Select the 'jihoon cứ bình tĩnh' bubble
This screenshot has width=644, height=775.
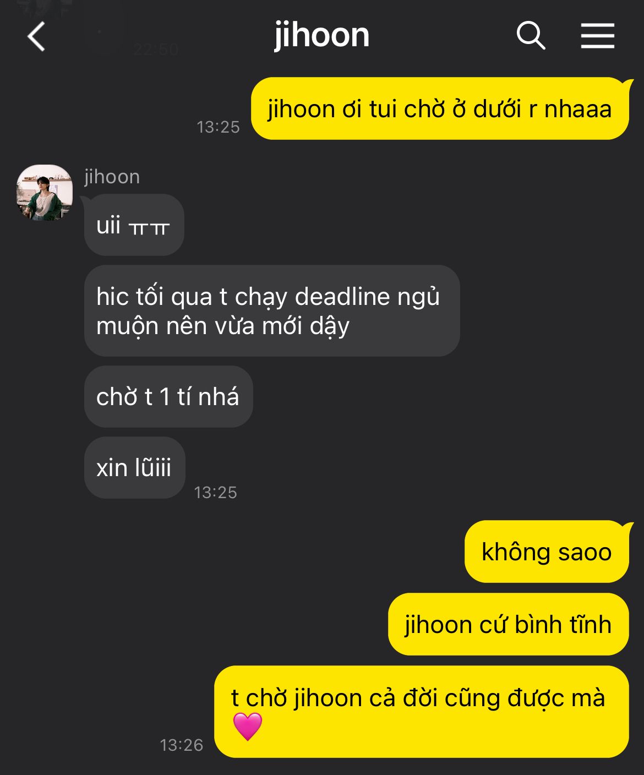pyautogui.click(x=509, y=624)
